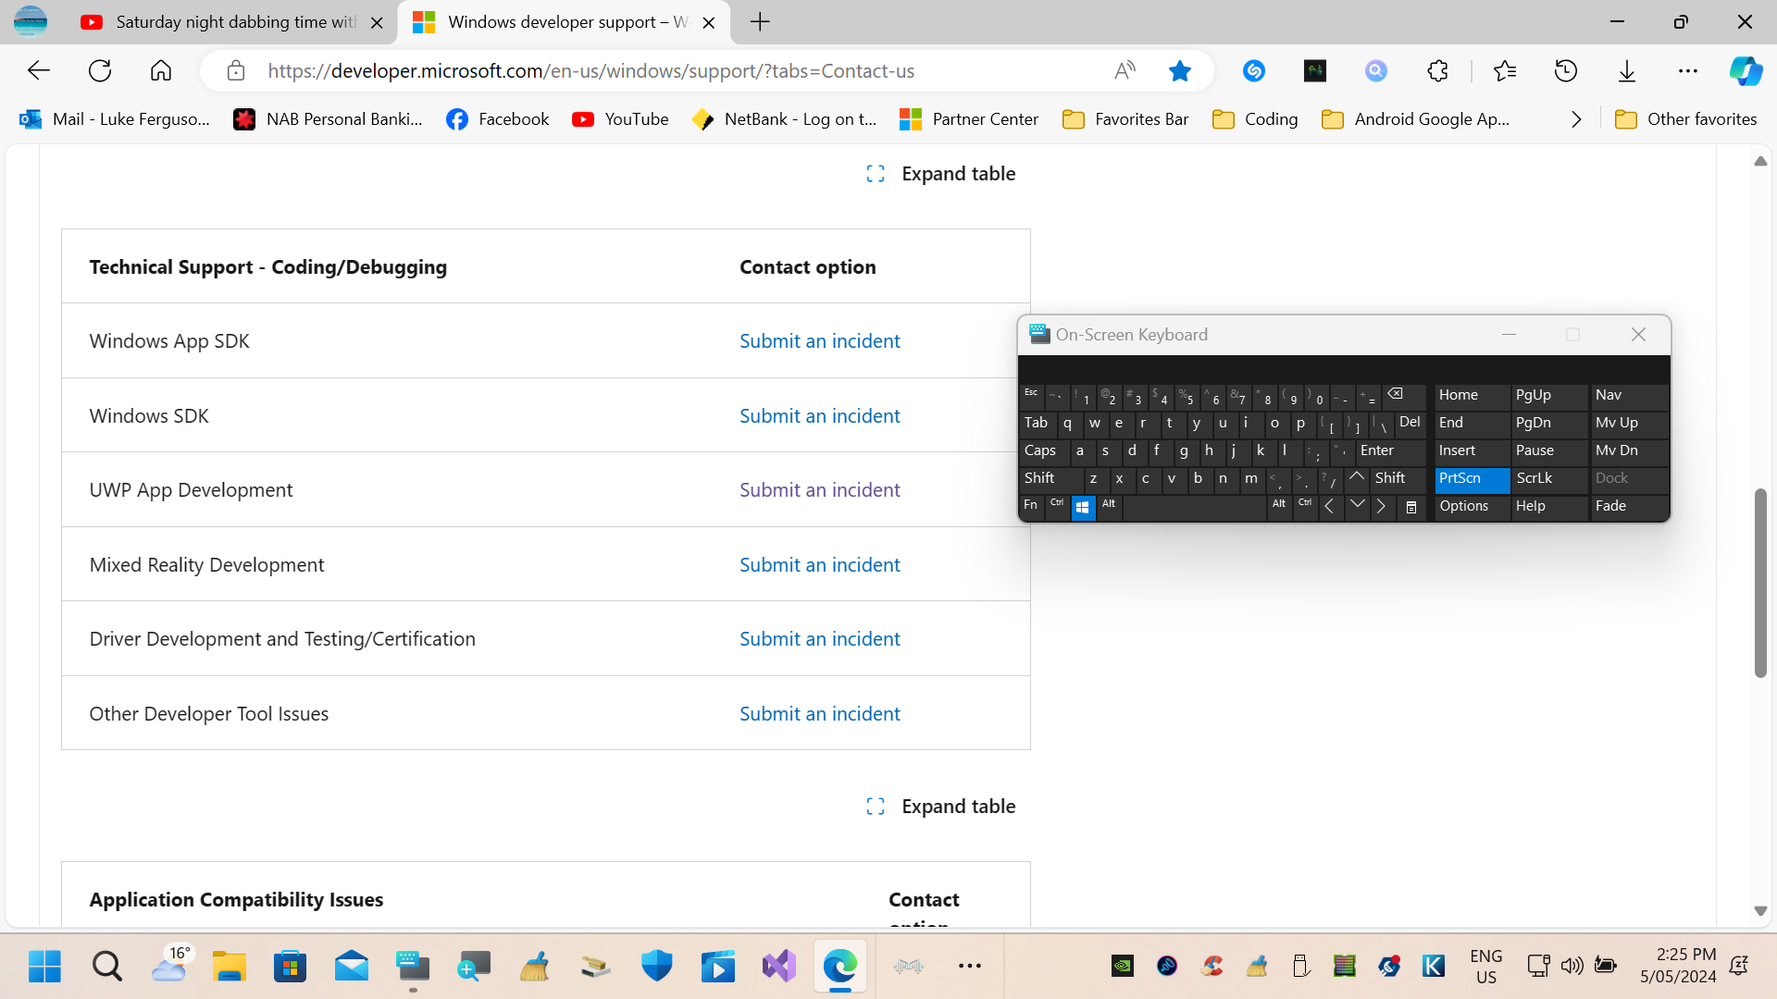Open Windows Start menu
This screenshot has height=999, width=1777.
point(44,967)
